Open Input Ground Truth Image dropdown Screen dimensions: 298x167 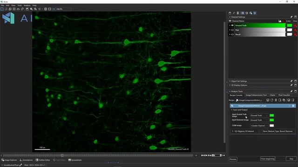[x=259, y=116]
